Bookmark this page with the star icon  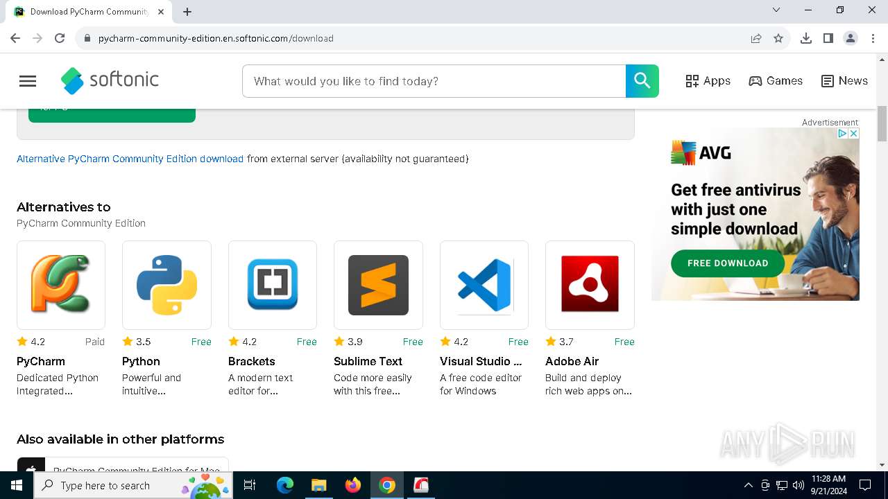click(x=778, y=38)
